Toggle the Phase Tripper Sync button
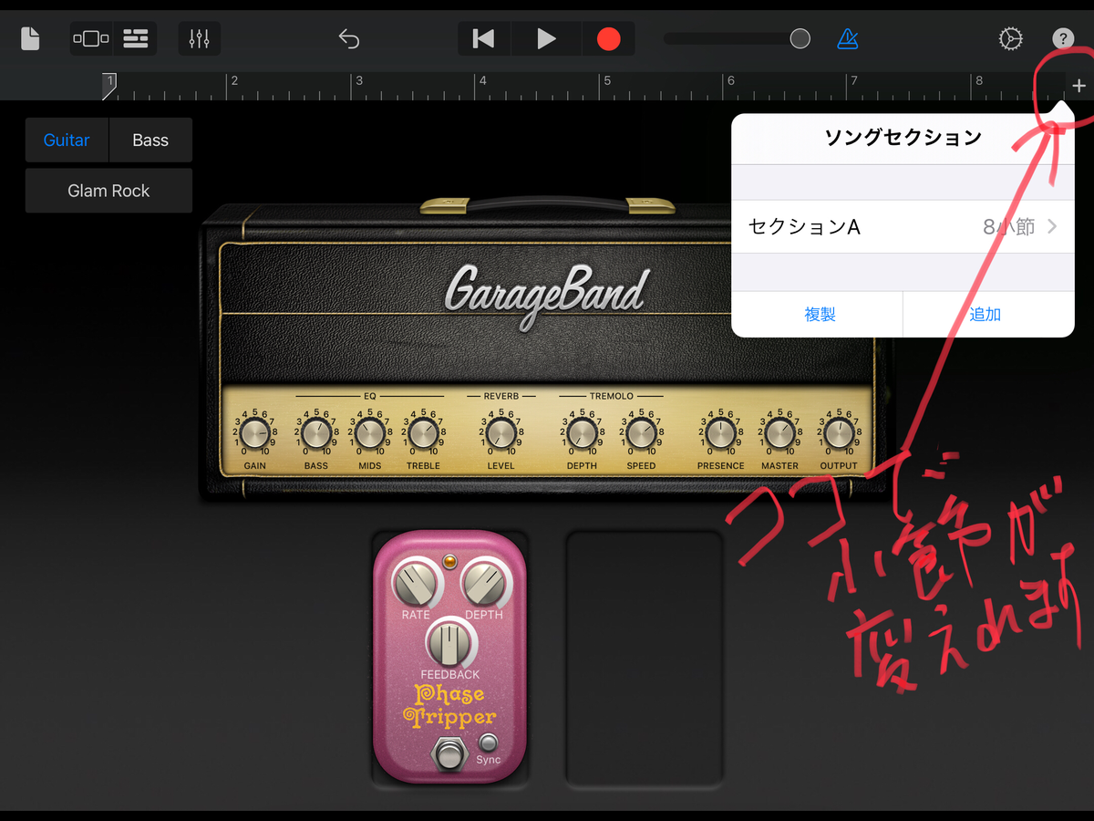The image size is (1094, 821). pos(490,742)
